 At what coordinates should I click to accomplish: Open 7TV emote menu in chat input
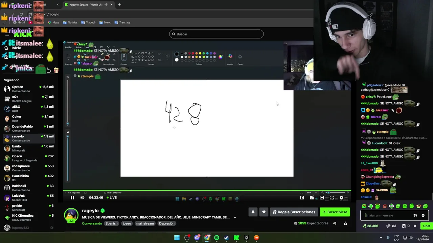coord(415,215)
